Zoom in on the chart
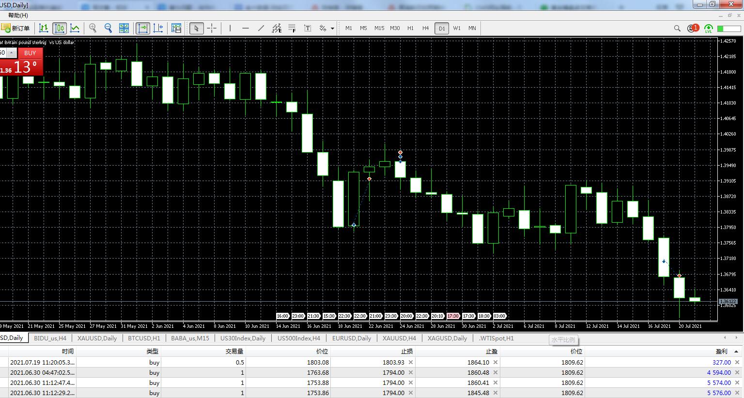 [93, 28]
